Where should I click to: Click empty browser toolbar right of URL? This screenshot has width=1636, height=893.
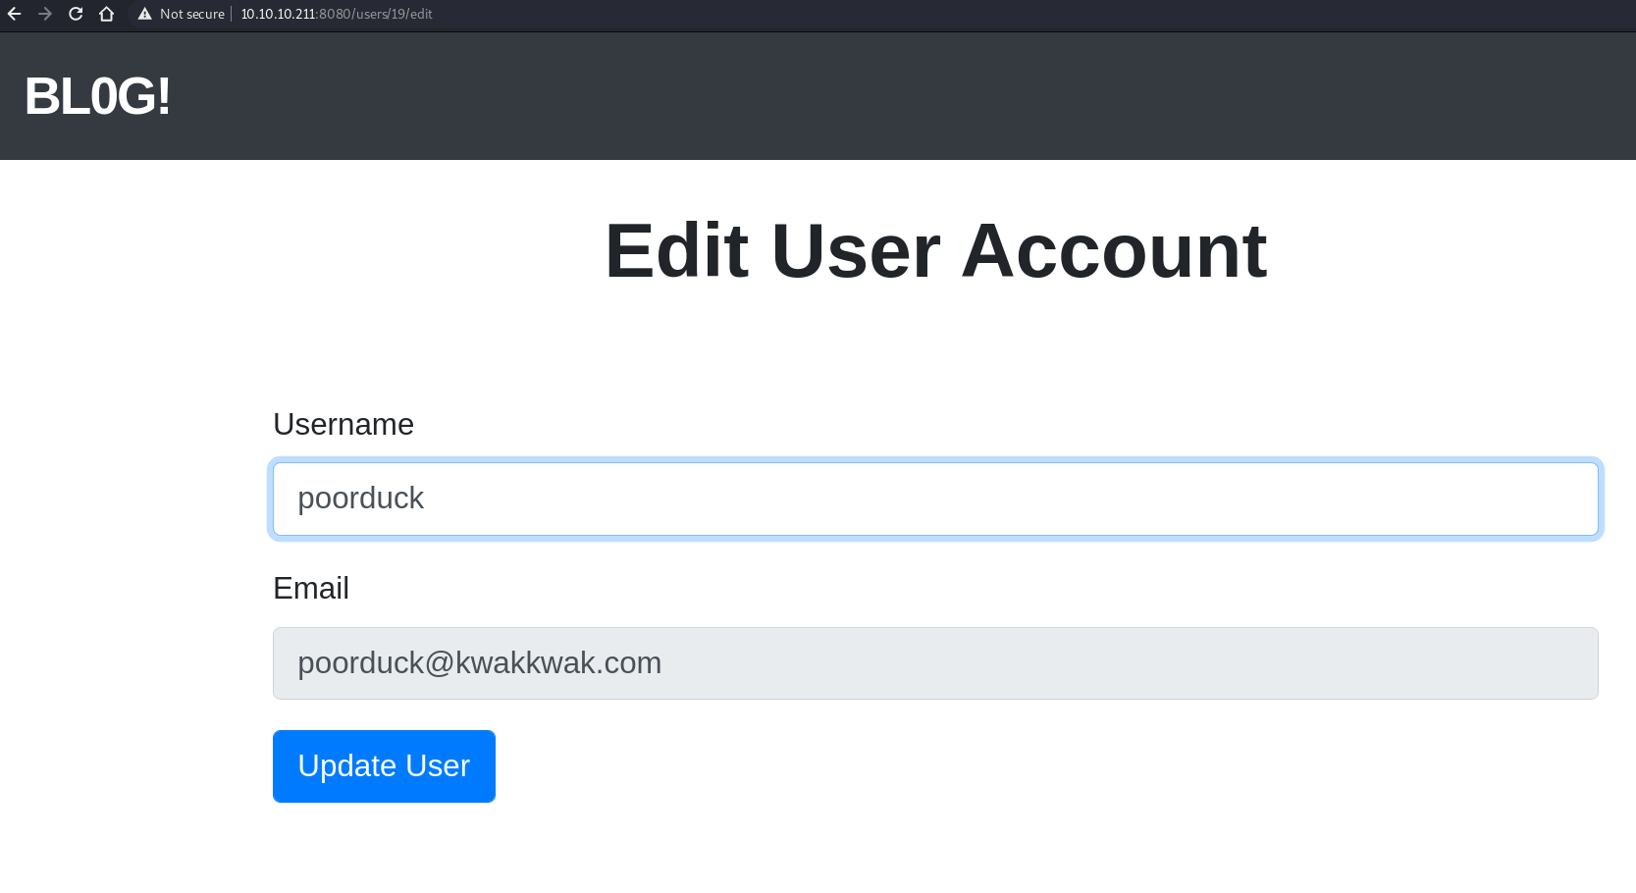(981, 14)
